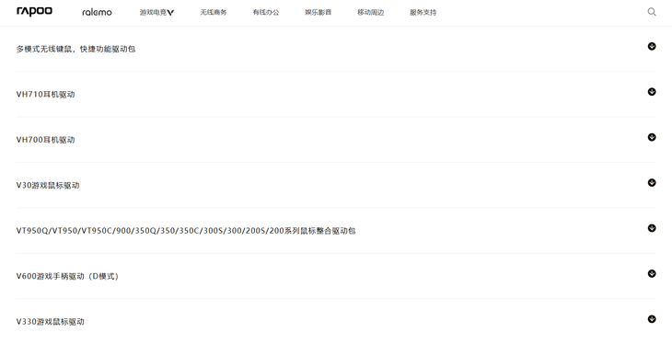Expand the 多模式无线键鼠 driver package row arrow

(652, 46)
